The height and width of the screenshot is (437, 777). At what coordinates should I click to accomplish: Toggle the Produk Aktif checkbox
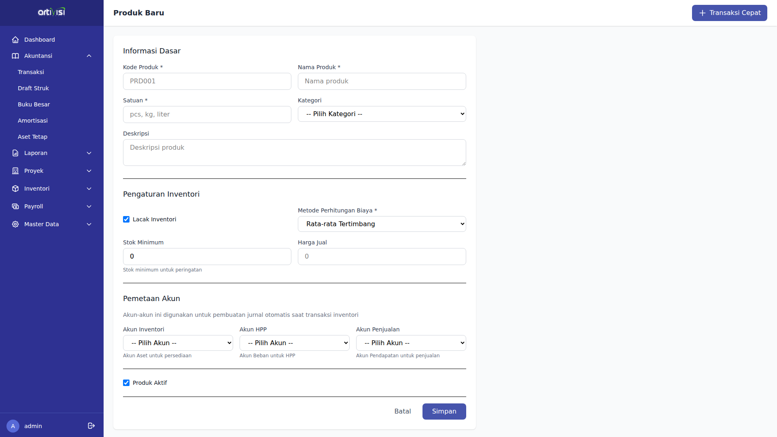click(126, 383)
